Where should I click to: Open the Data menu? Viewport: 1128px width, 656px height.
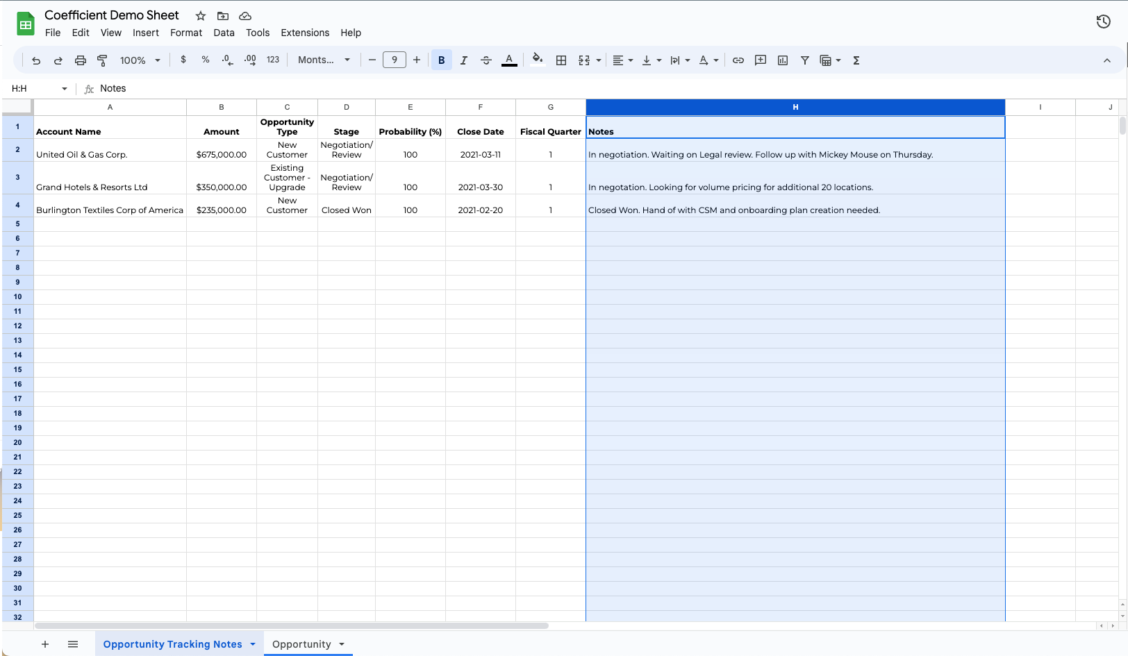pos(224,33)
